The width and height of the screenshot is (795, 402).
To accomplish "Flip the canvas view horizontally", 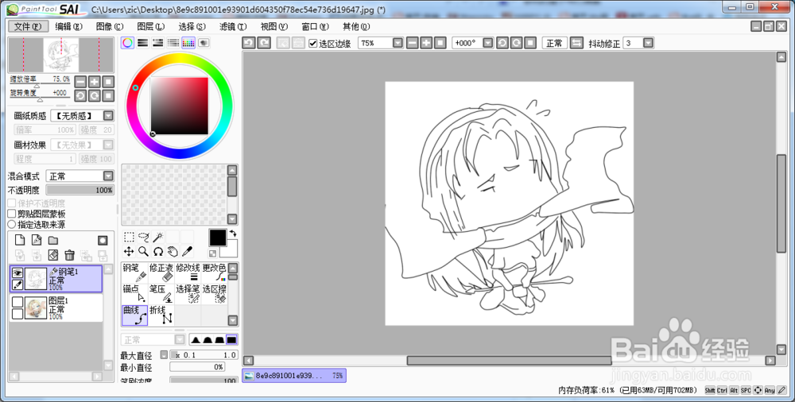I will tap(576, 43).
